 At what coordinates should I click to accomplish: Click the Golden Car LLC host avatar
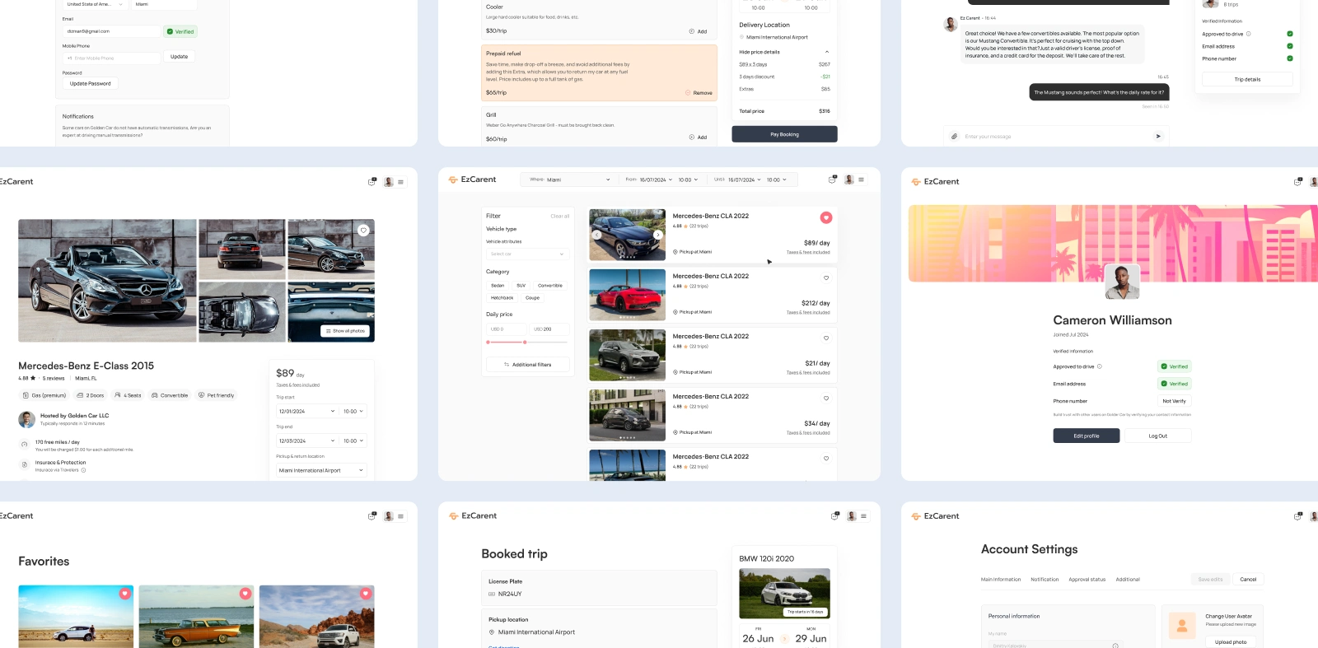[26, 419]
